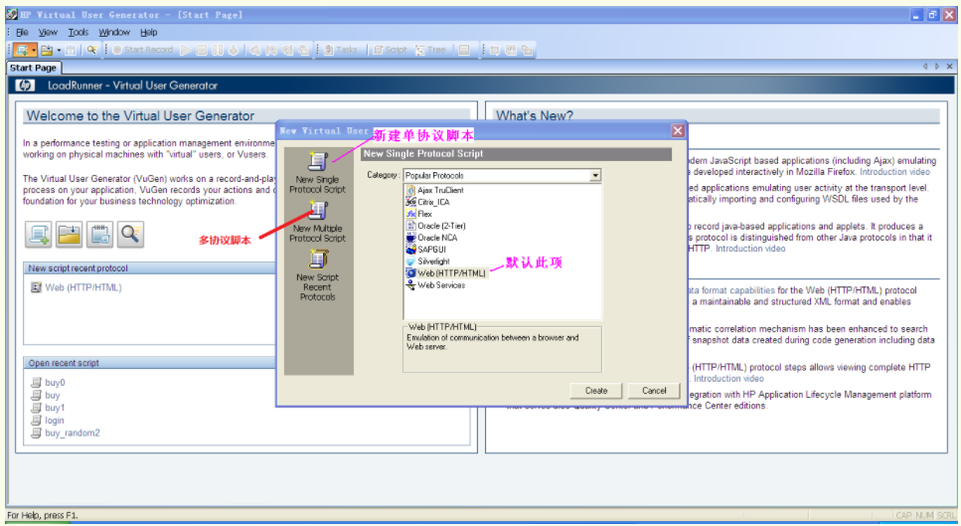Expand the arrow beside Open Script icon
Viewport: 961px width, 526px height.
[x=59, y=50]
